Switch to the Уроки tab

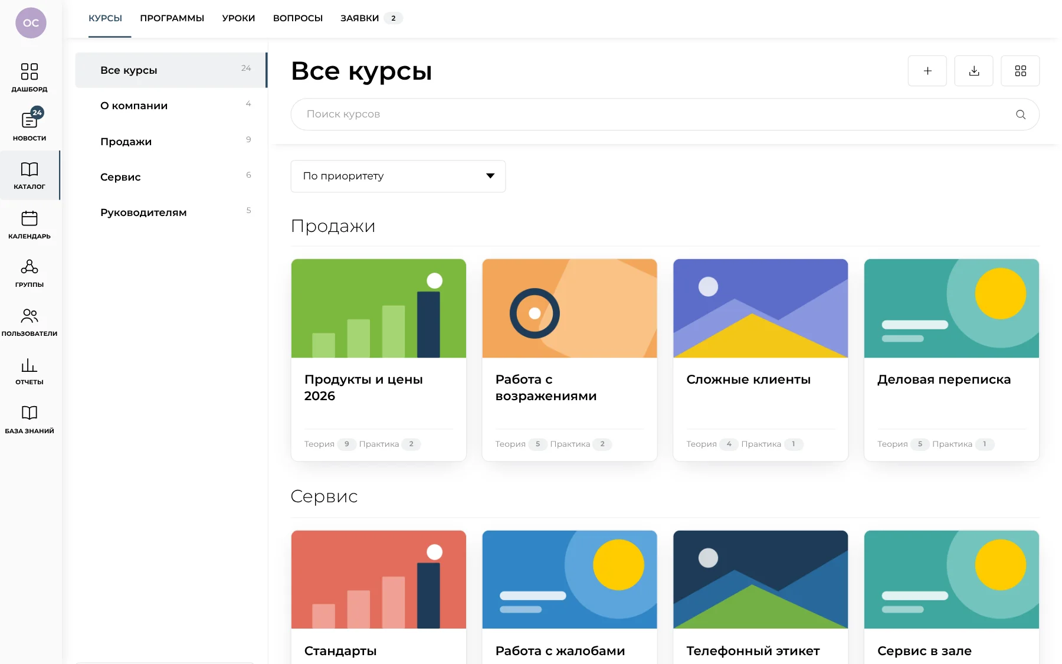(x=238, y=18)
